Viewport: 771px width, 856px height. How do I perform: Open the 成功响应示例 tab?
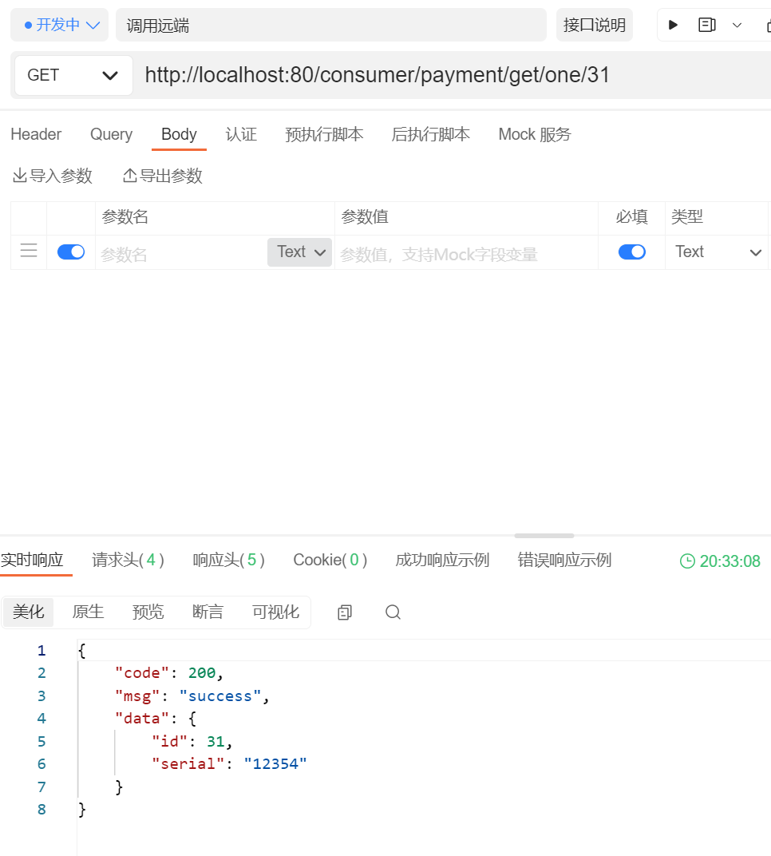(x=442, y=560)
